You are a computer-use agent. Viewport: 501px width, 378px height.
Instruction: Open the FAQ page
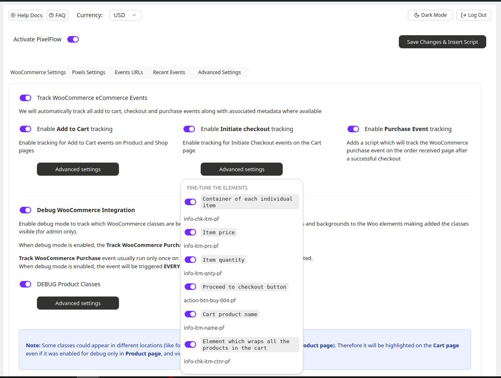[57, 15]
